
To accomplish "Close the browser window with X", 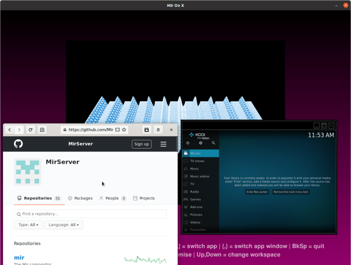I will (x=171, y=130).
